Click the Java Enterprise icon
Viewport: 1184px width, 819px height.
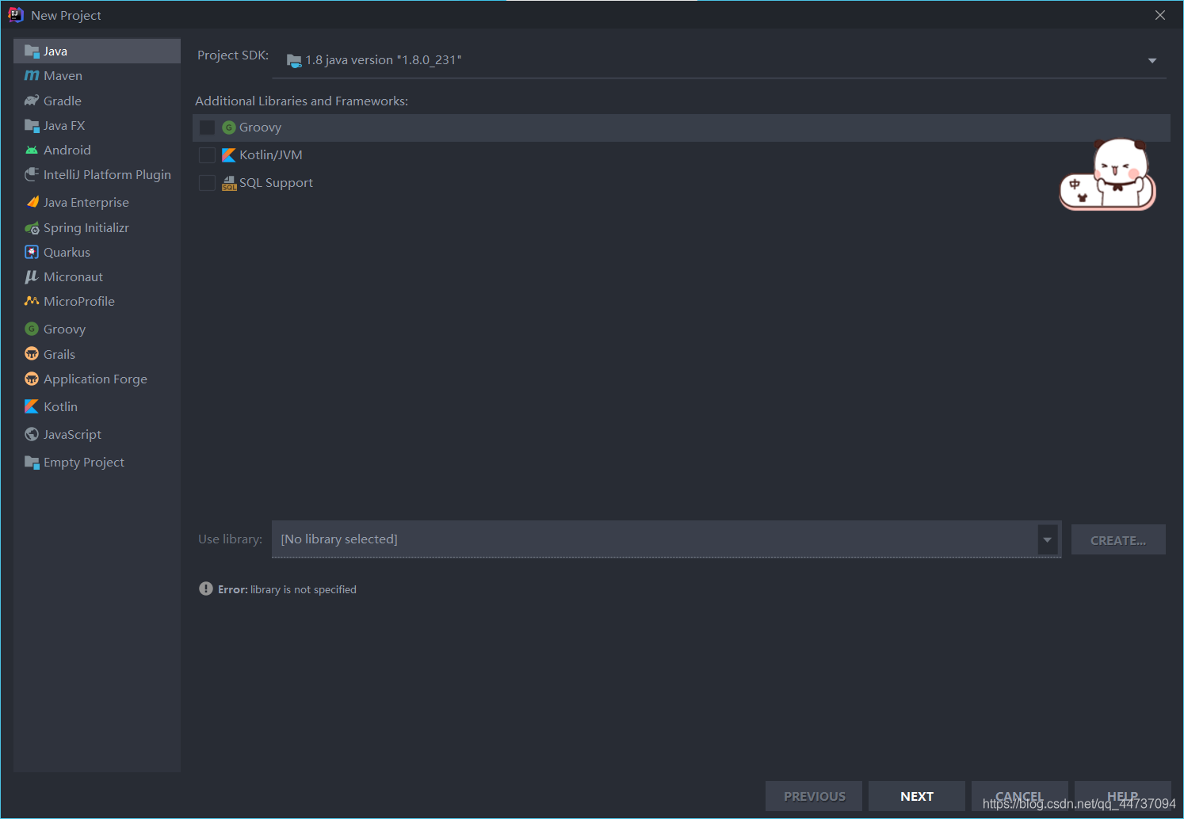coord(32,202)
